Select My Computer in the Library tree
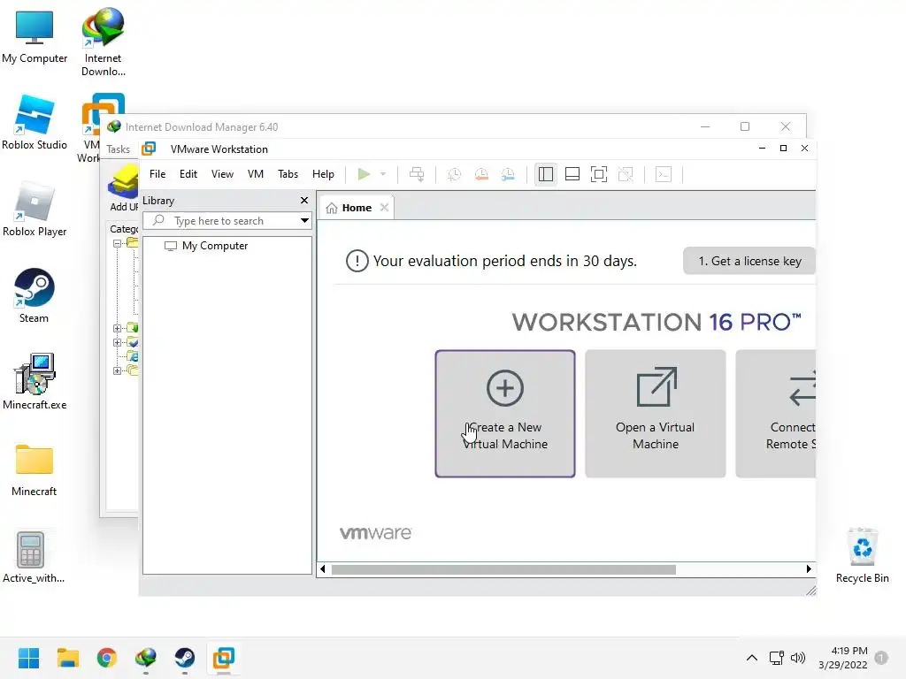 [x=214, y=246]
